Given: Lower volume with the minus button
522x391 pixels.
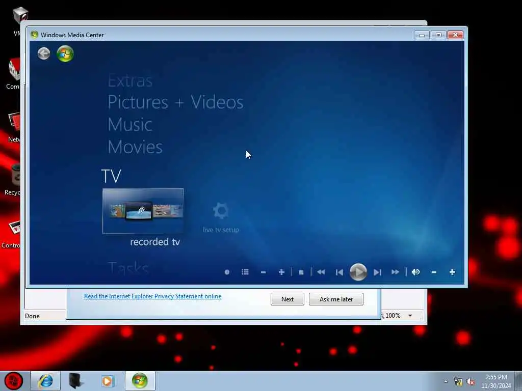Looking at the screenshot, I should [434, 272].
